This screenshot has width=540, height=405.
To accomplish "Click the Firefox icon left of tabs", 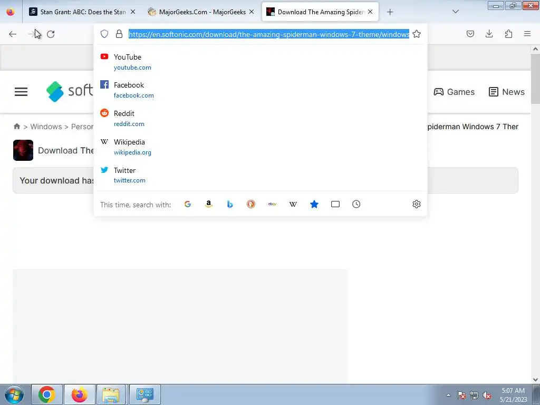I will click(x=11, y=12).
